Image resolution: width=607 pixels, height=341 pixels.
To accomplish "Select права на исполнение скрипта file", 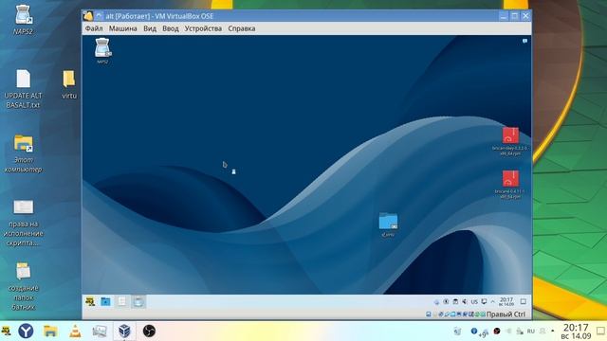I will pos(23,224).
